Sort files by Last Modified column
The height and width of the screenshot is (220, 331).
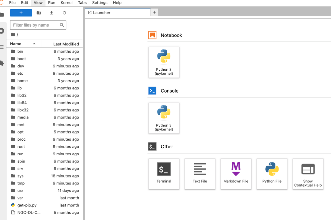tap(62, 44)
